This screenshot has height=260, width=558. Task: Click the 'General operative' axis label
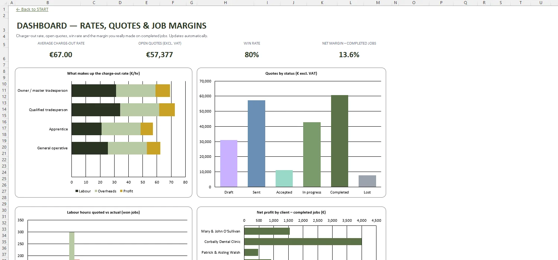pos(52,148)
